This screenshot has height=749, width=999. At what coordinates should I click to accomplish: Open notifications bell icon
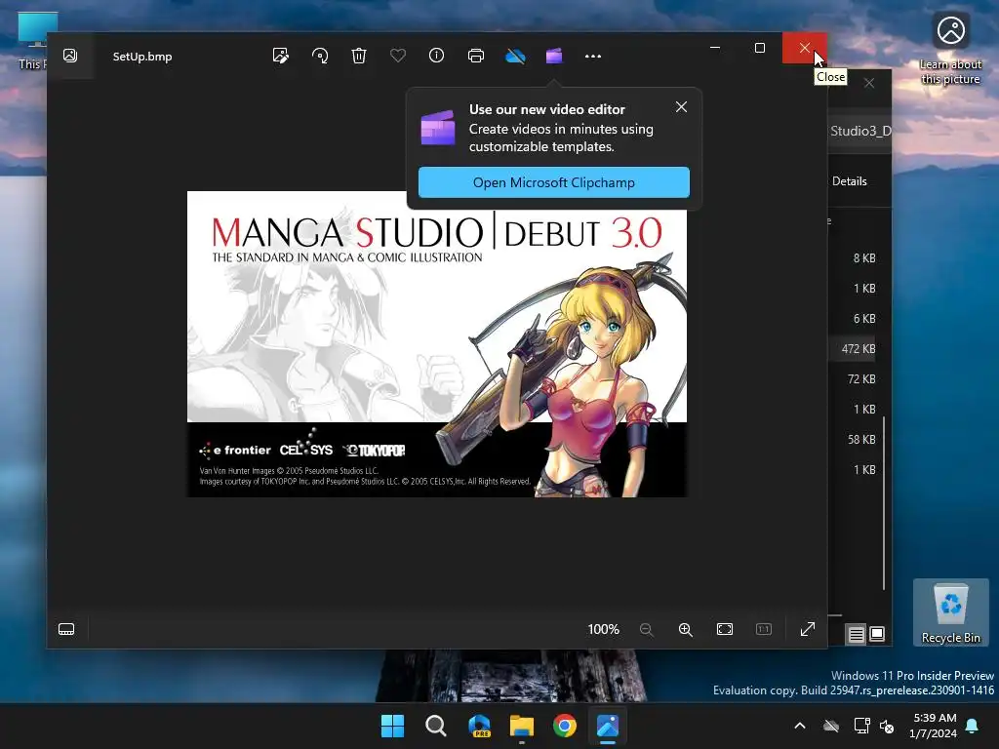coord(973,726)
